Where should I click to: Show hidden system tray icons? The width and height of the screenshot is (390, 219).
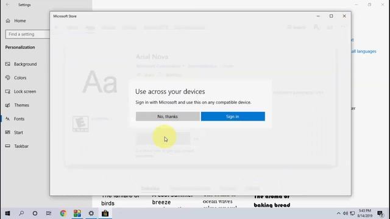pyautogui.click(x=338, y=214)
